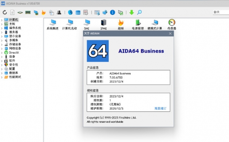This screenshot has width=229, height=142.
Task: Click the blue connected computers toolbar icon
Action: point(105,13)
